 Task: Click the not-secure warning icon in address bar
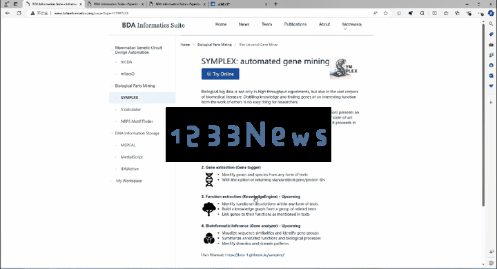pos(32,13)
